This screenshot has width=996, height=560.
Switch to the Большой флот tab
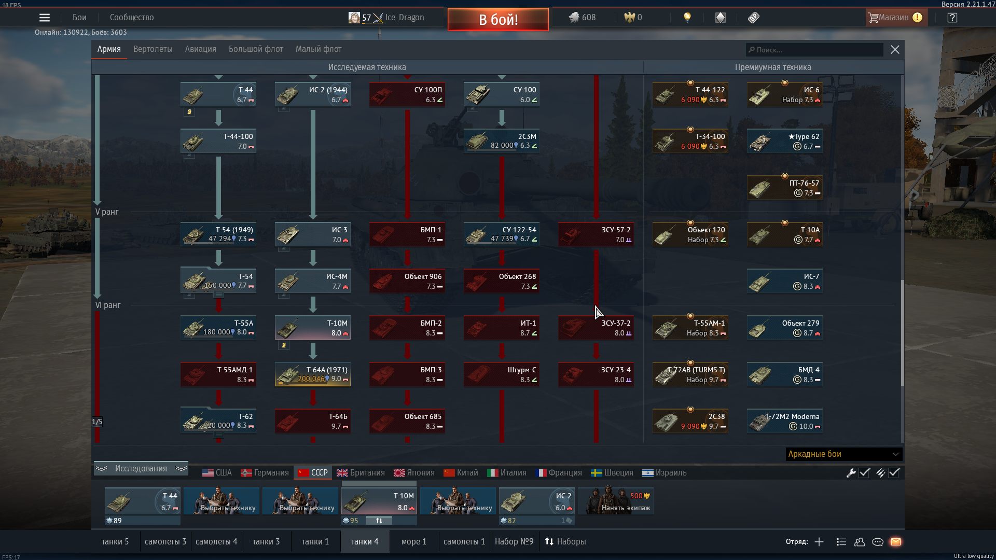tap(256, 49)
